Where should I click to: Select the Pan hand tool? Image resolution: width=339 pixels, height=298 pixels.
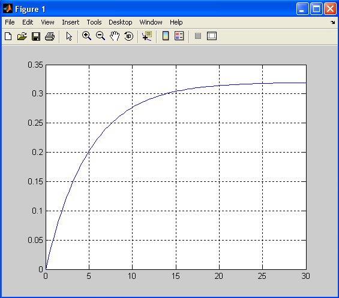(x=115, y=36)
